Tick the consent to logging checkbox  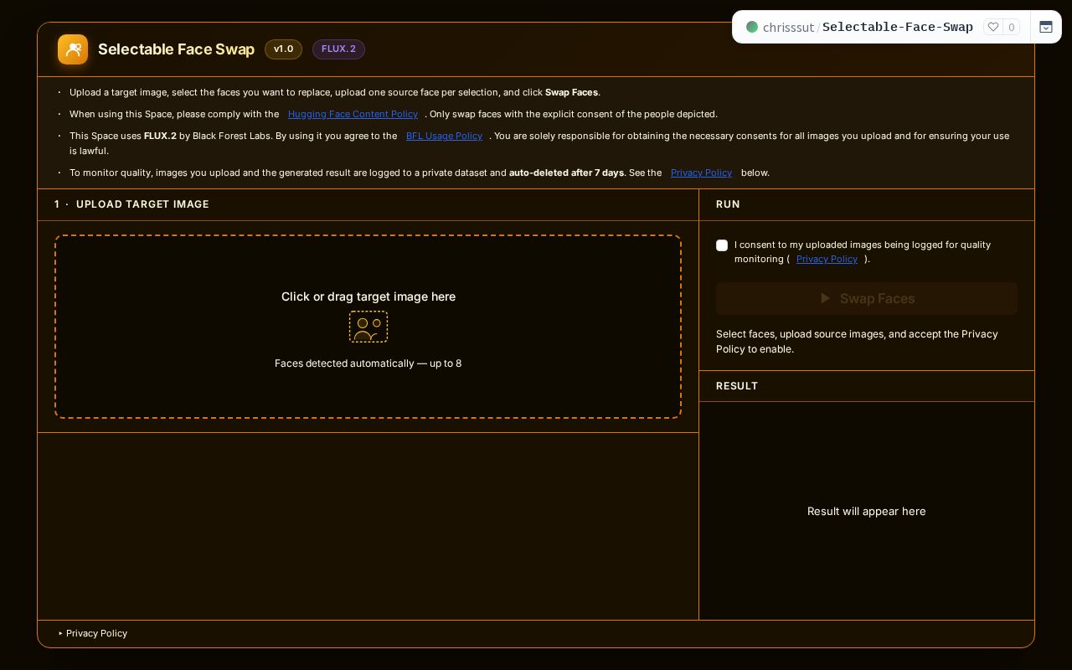[722, 245]
